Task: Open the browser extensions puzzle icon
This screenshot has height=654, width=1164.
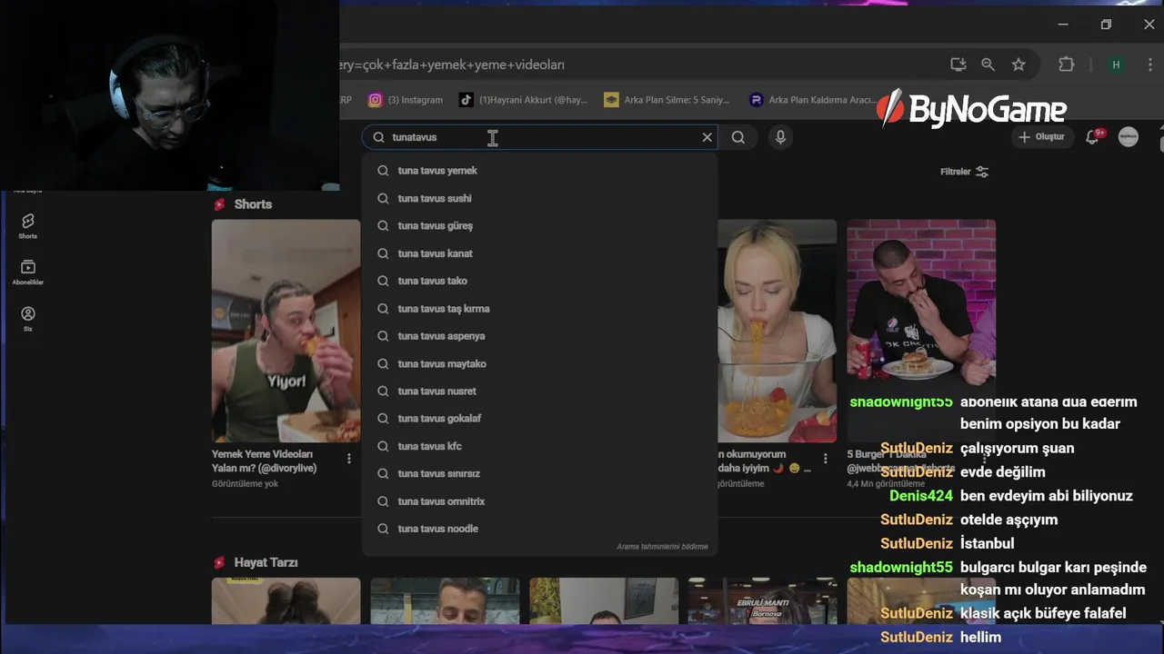Action: click(1067, 64)
